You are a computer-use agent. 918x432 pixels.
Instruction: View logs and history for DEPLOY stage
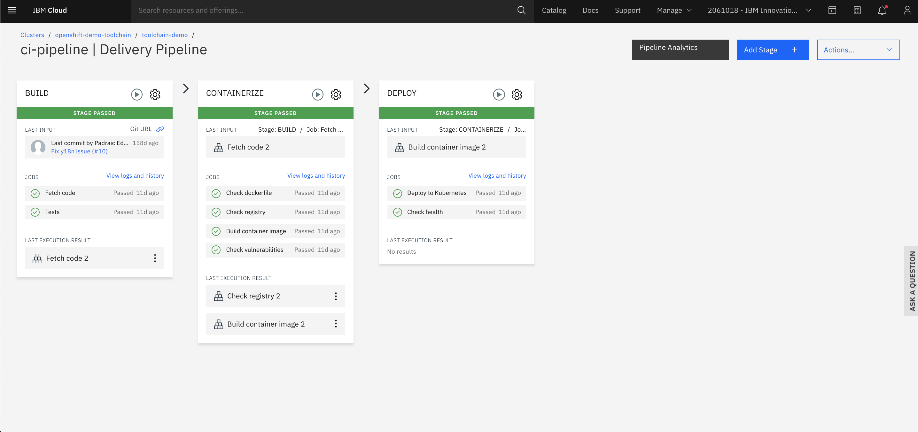coord(497,175)
